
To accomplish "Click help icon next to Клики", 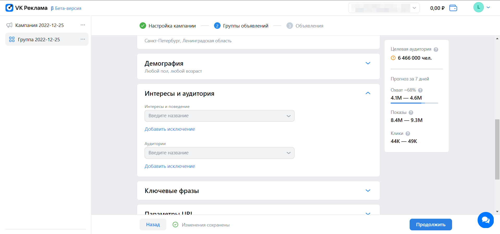I will 408,134.
